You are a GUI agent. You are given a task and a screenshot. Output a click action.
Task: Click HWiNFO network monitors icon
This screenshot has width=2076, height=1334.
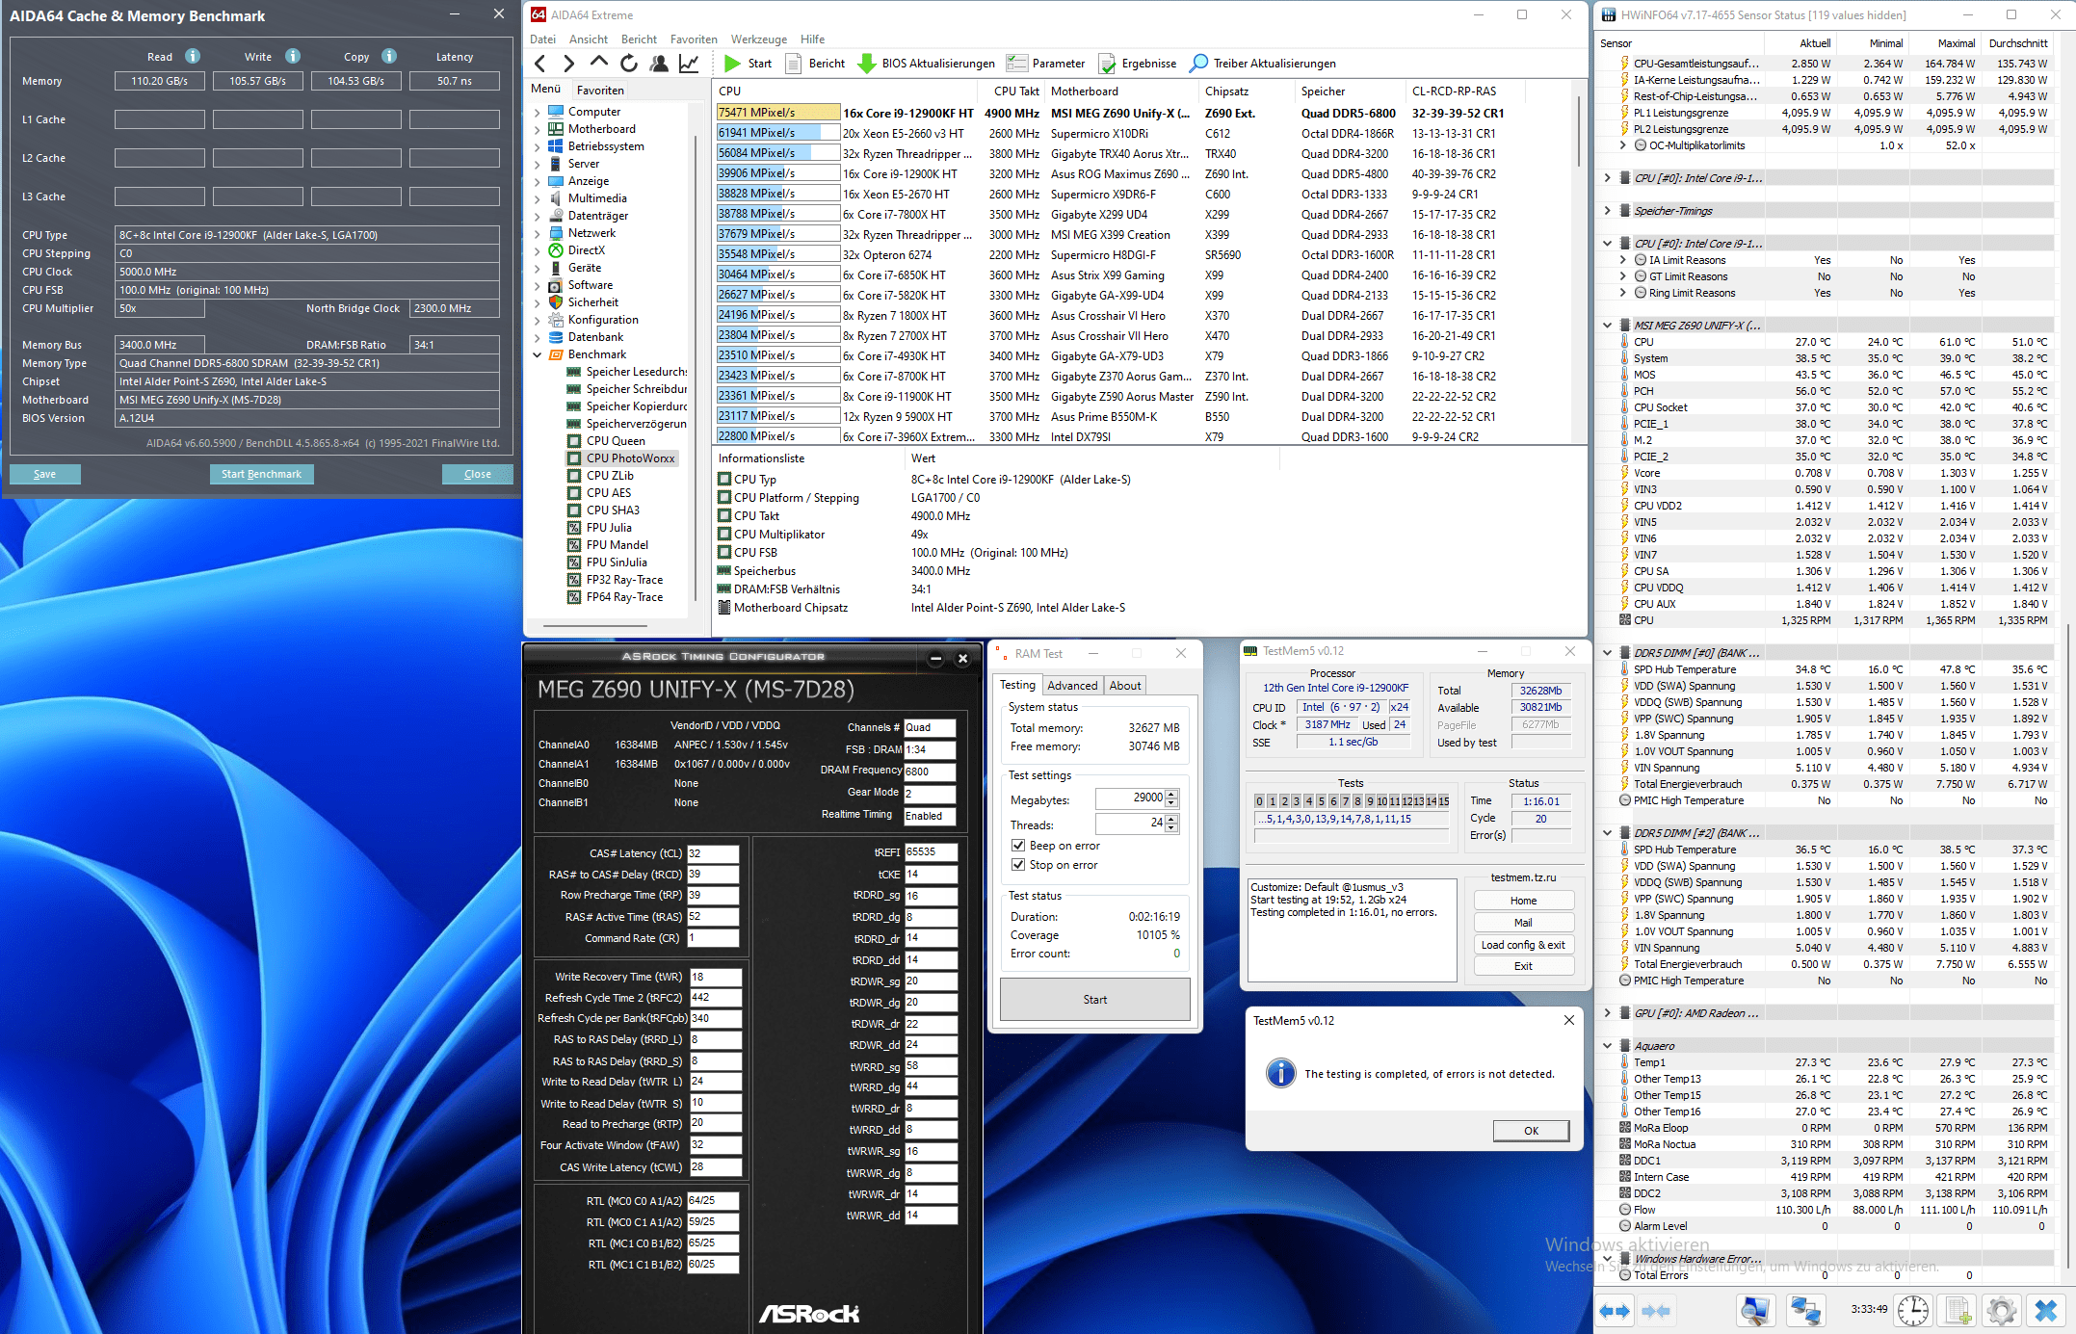[1804, 1310]
